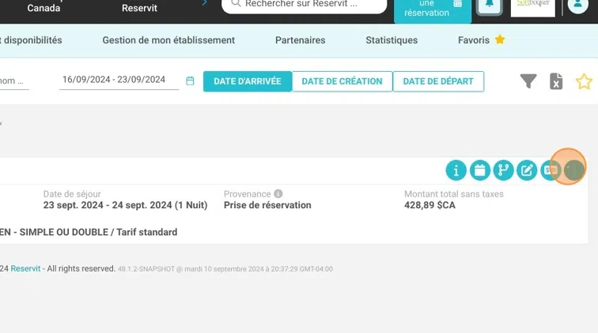Open the user profile avatar icon

(577, 5)
